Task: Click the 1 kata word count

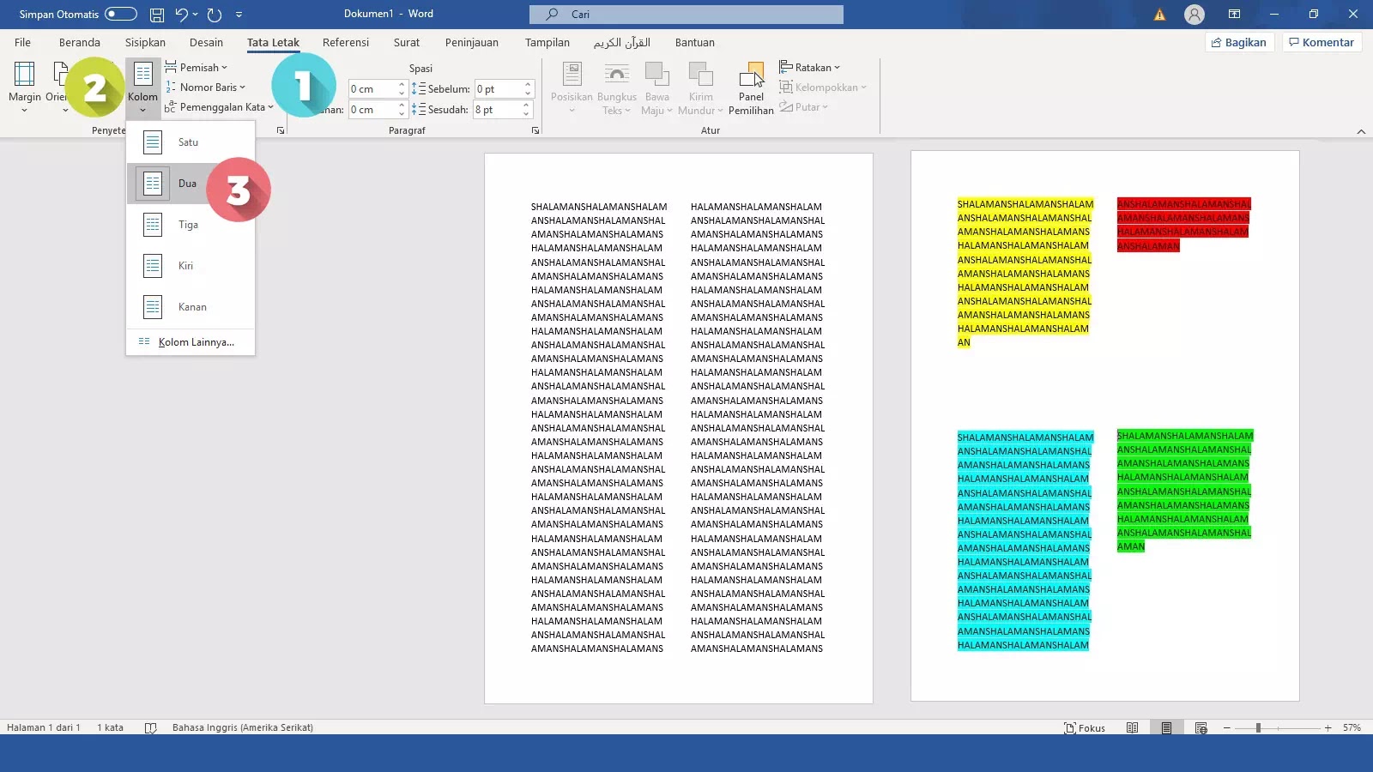Action: pos(110,727)
